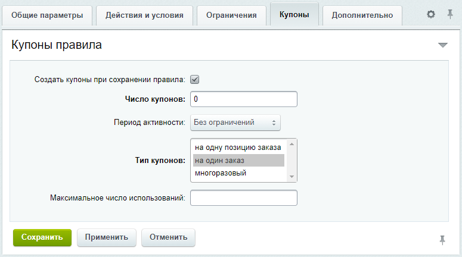Open the Ограничения tab
The image size is (462, 257).
[x=231, y=15]
